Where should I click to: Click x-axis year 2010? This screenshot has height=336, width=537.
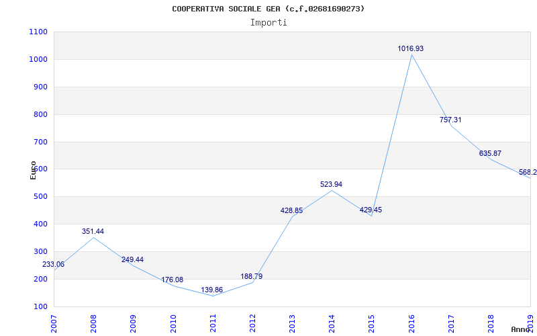tap(173, 324)
